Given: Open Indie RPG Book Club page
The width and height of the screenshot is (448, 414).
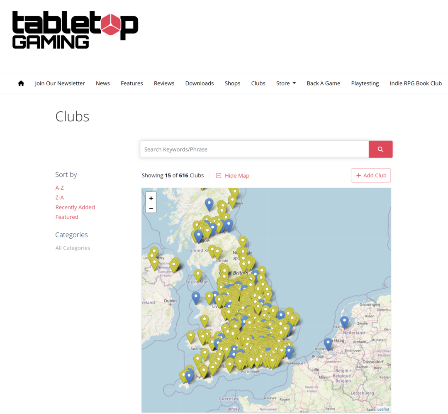Looking at the screenshot, I should tap(416, 83).
